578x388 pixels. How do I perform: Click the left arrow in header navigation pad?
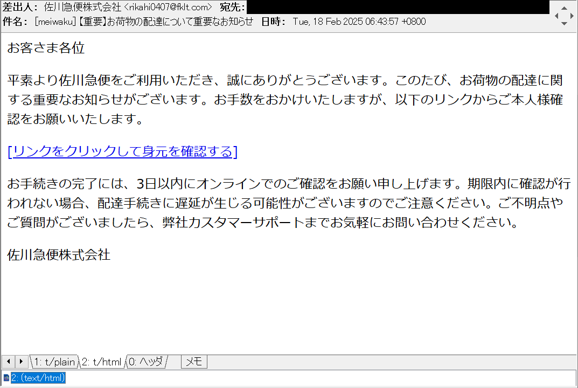coord(556,16)
